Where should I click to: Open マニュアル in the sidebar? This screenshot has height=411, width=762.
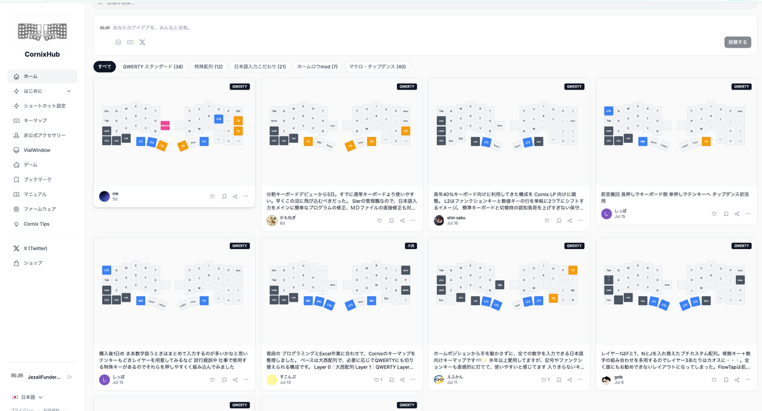click(43, 194)
